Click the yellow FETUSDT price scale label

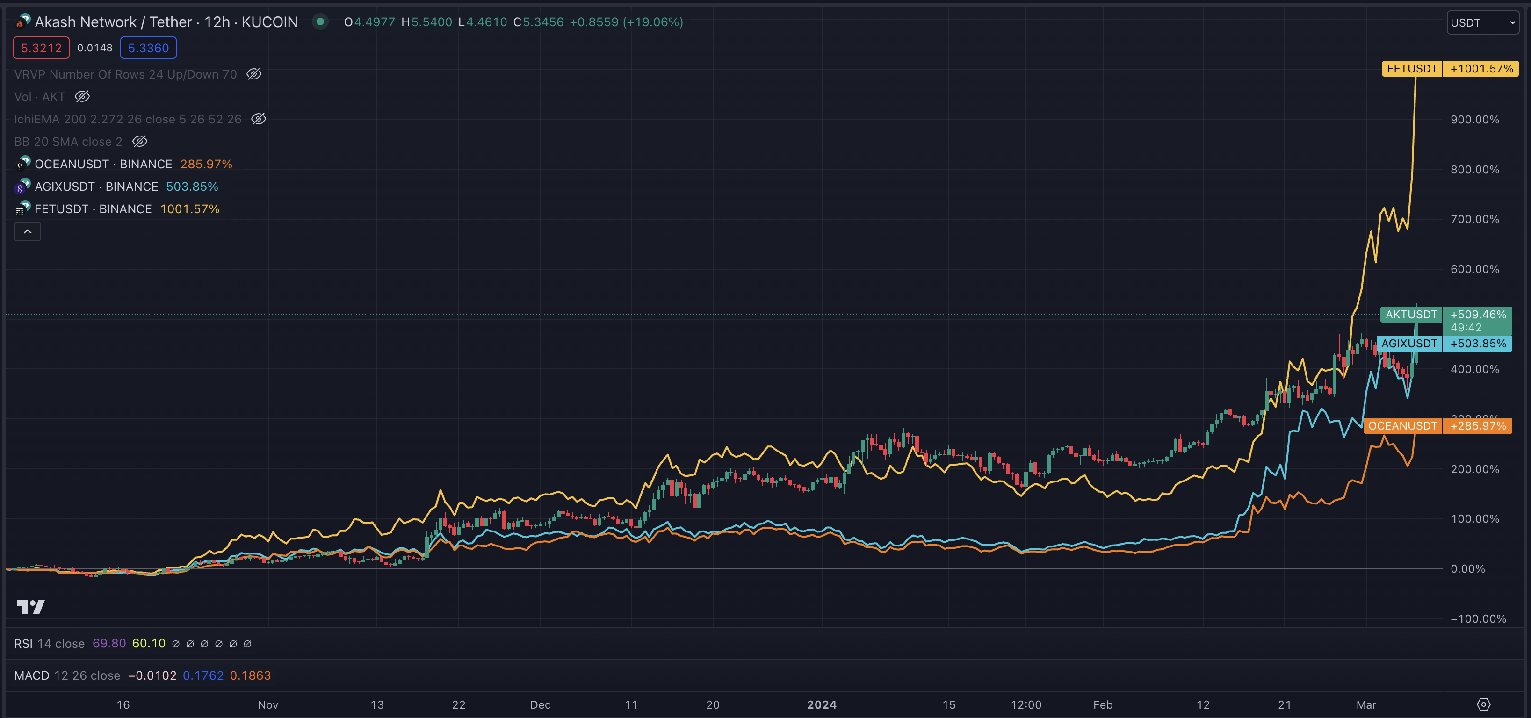[1412, 69]
